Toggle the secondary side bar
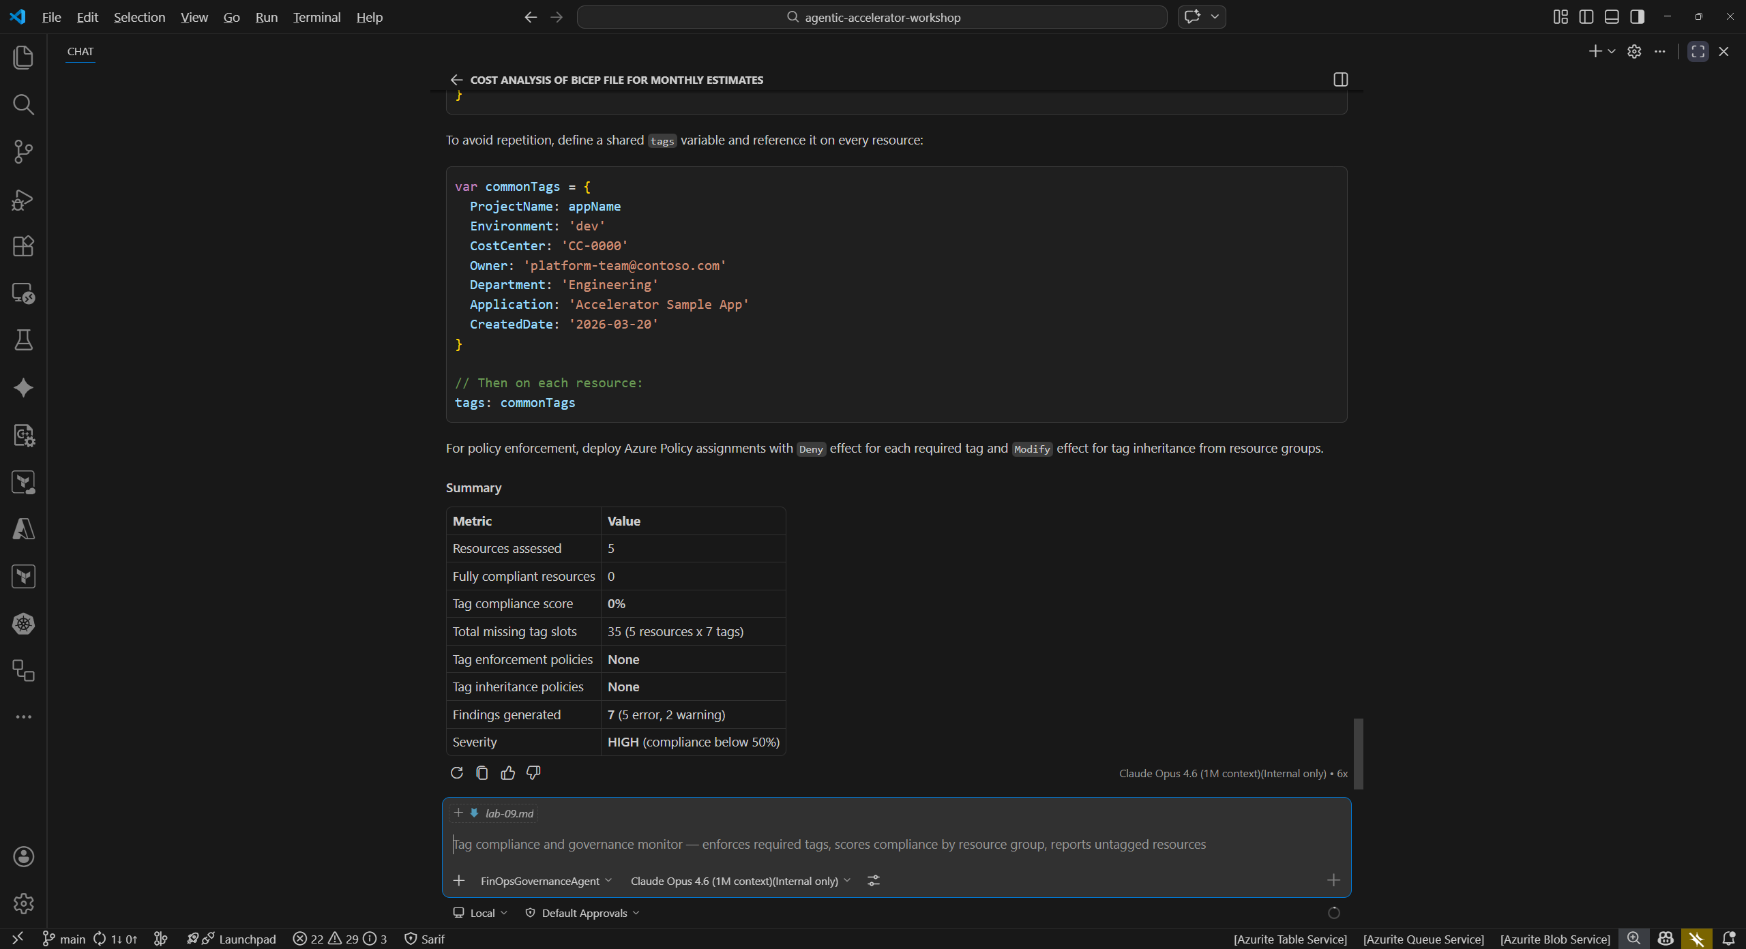Screen dimensions: 1746x949 coord(1637,16)
